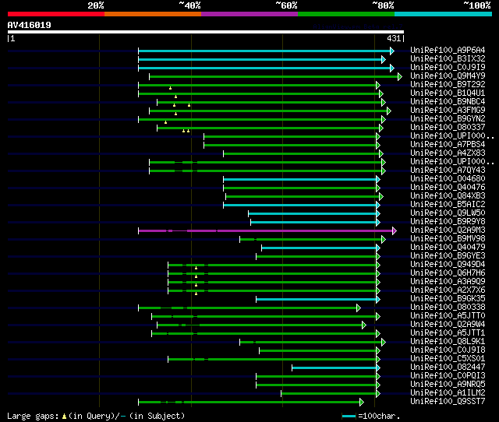
Task: Select the UniRef100_Q9SST7 label
Action: (448, 402)
